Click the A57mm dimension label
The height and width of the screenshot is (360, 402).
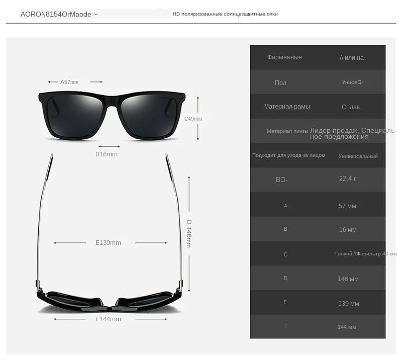click(69, 82)
